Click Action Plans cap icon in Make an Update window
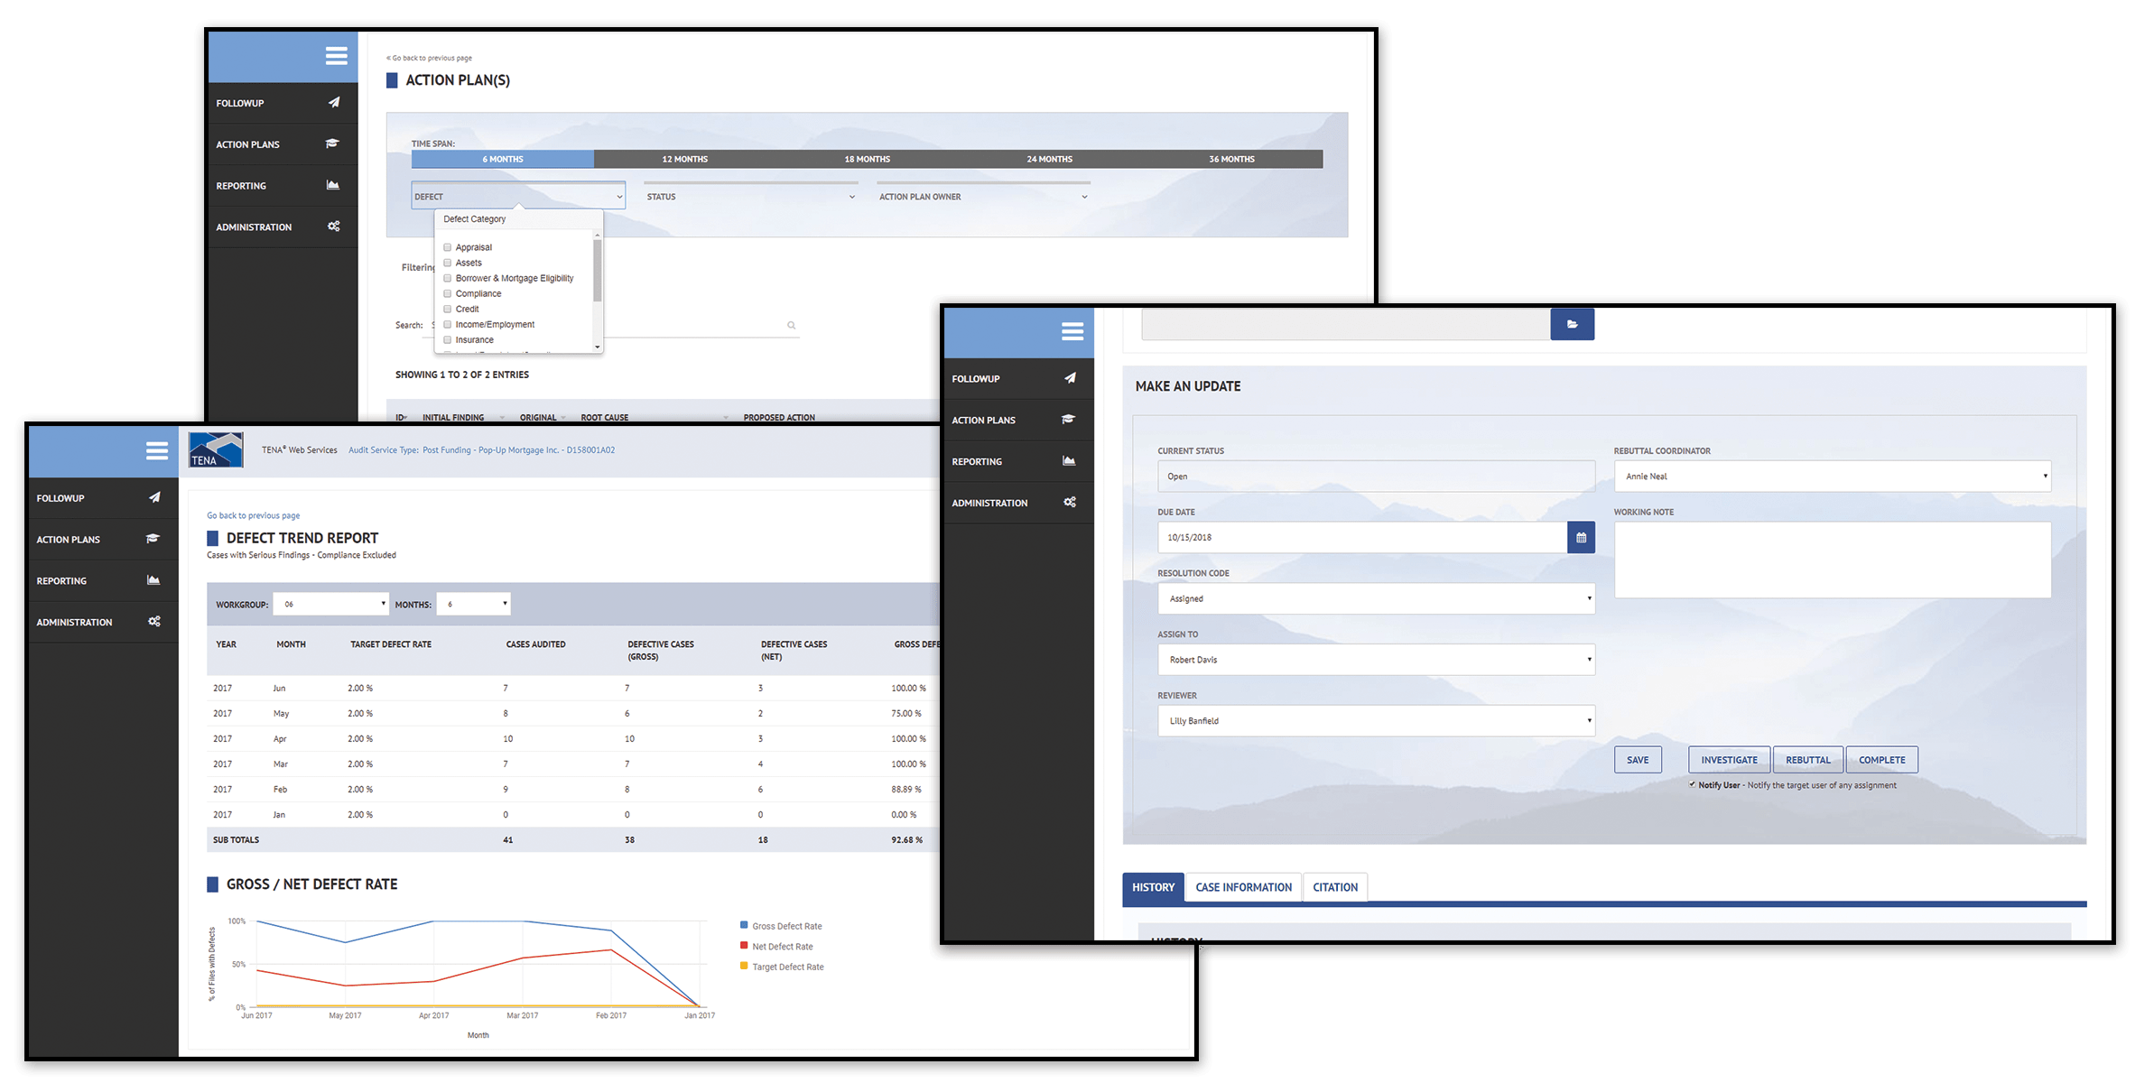This screenshot has width=2154, height=1083. [1069, 420]
